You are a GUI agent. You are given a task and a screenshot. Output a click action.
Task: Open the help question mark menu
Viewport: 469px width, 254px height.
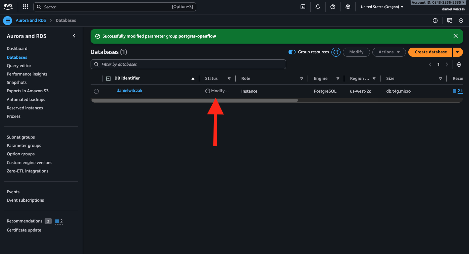[x=333, y=7]
